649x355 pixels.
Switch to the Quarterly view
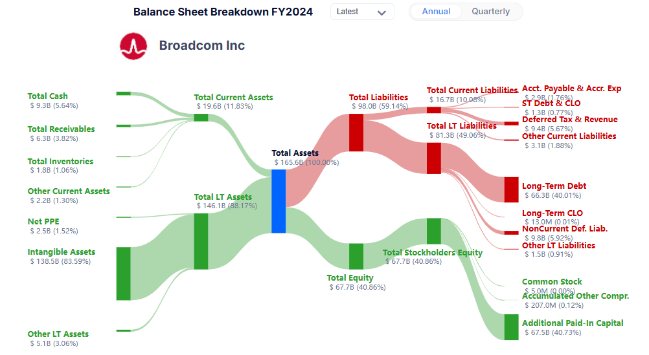pos(490,12)
